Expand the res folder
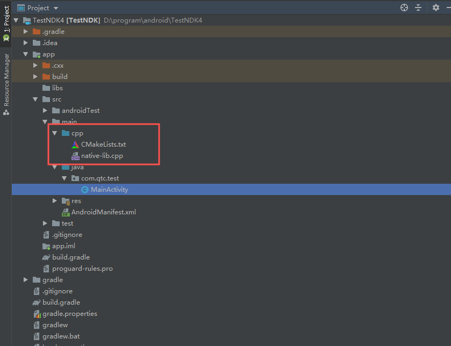 pyautogui.click(x=54, y=200)
